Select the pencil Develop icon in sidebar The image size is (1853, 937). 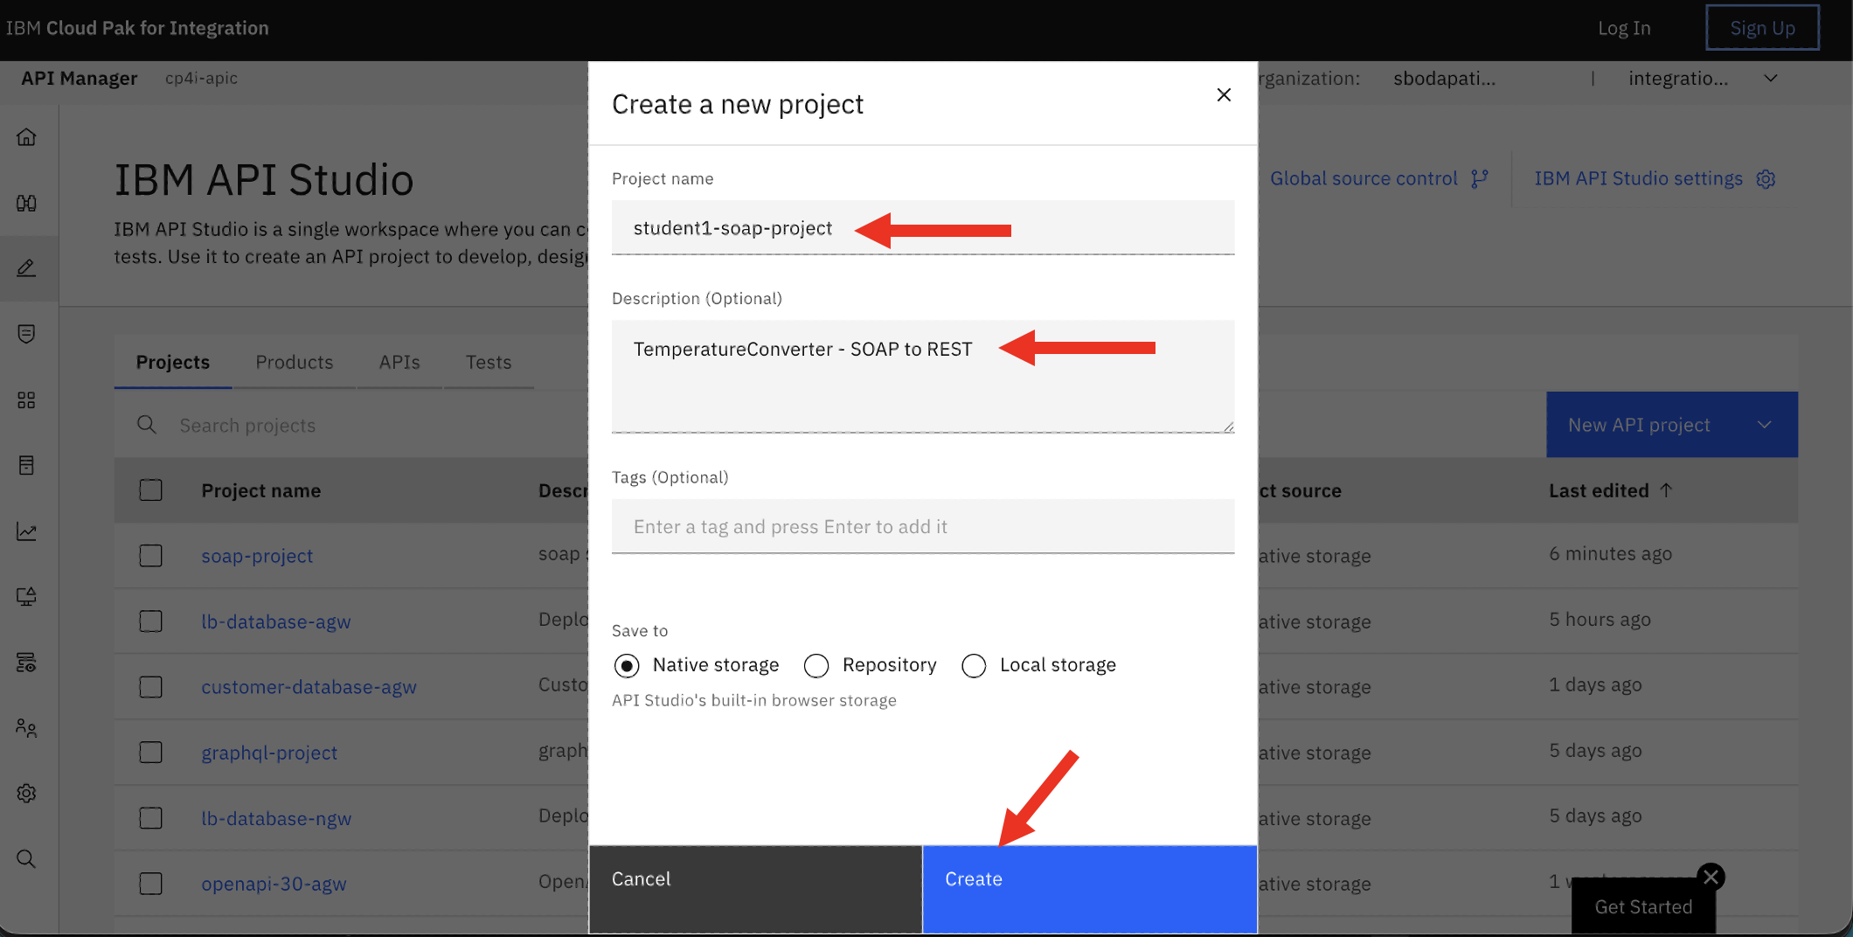[x=26, y=268]
